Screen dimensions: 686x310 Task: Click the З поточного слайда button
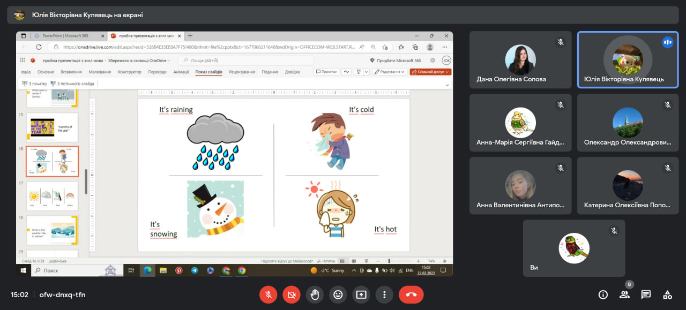[x=72, y=84]
